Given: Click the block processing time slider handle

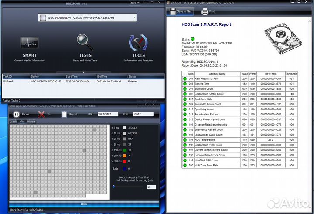Looking at the screenshot, I should 114,186.
